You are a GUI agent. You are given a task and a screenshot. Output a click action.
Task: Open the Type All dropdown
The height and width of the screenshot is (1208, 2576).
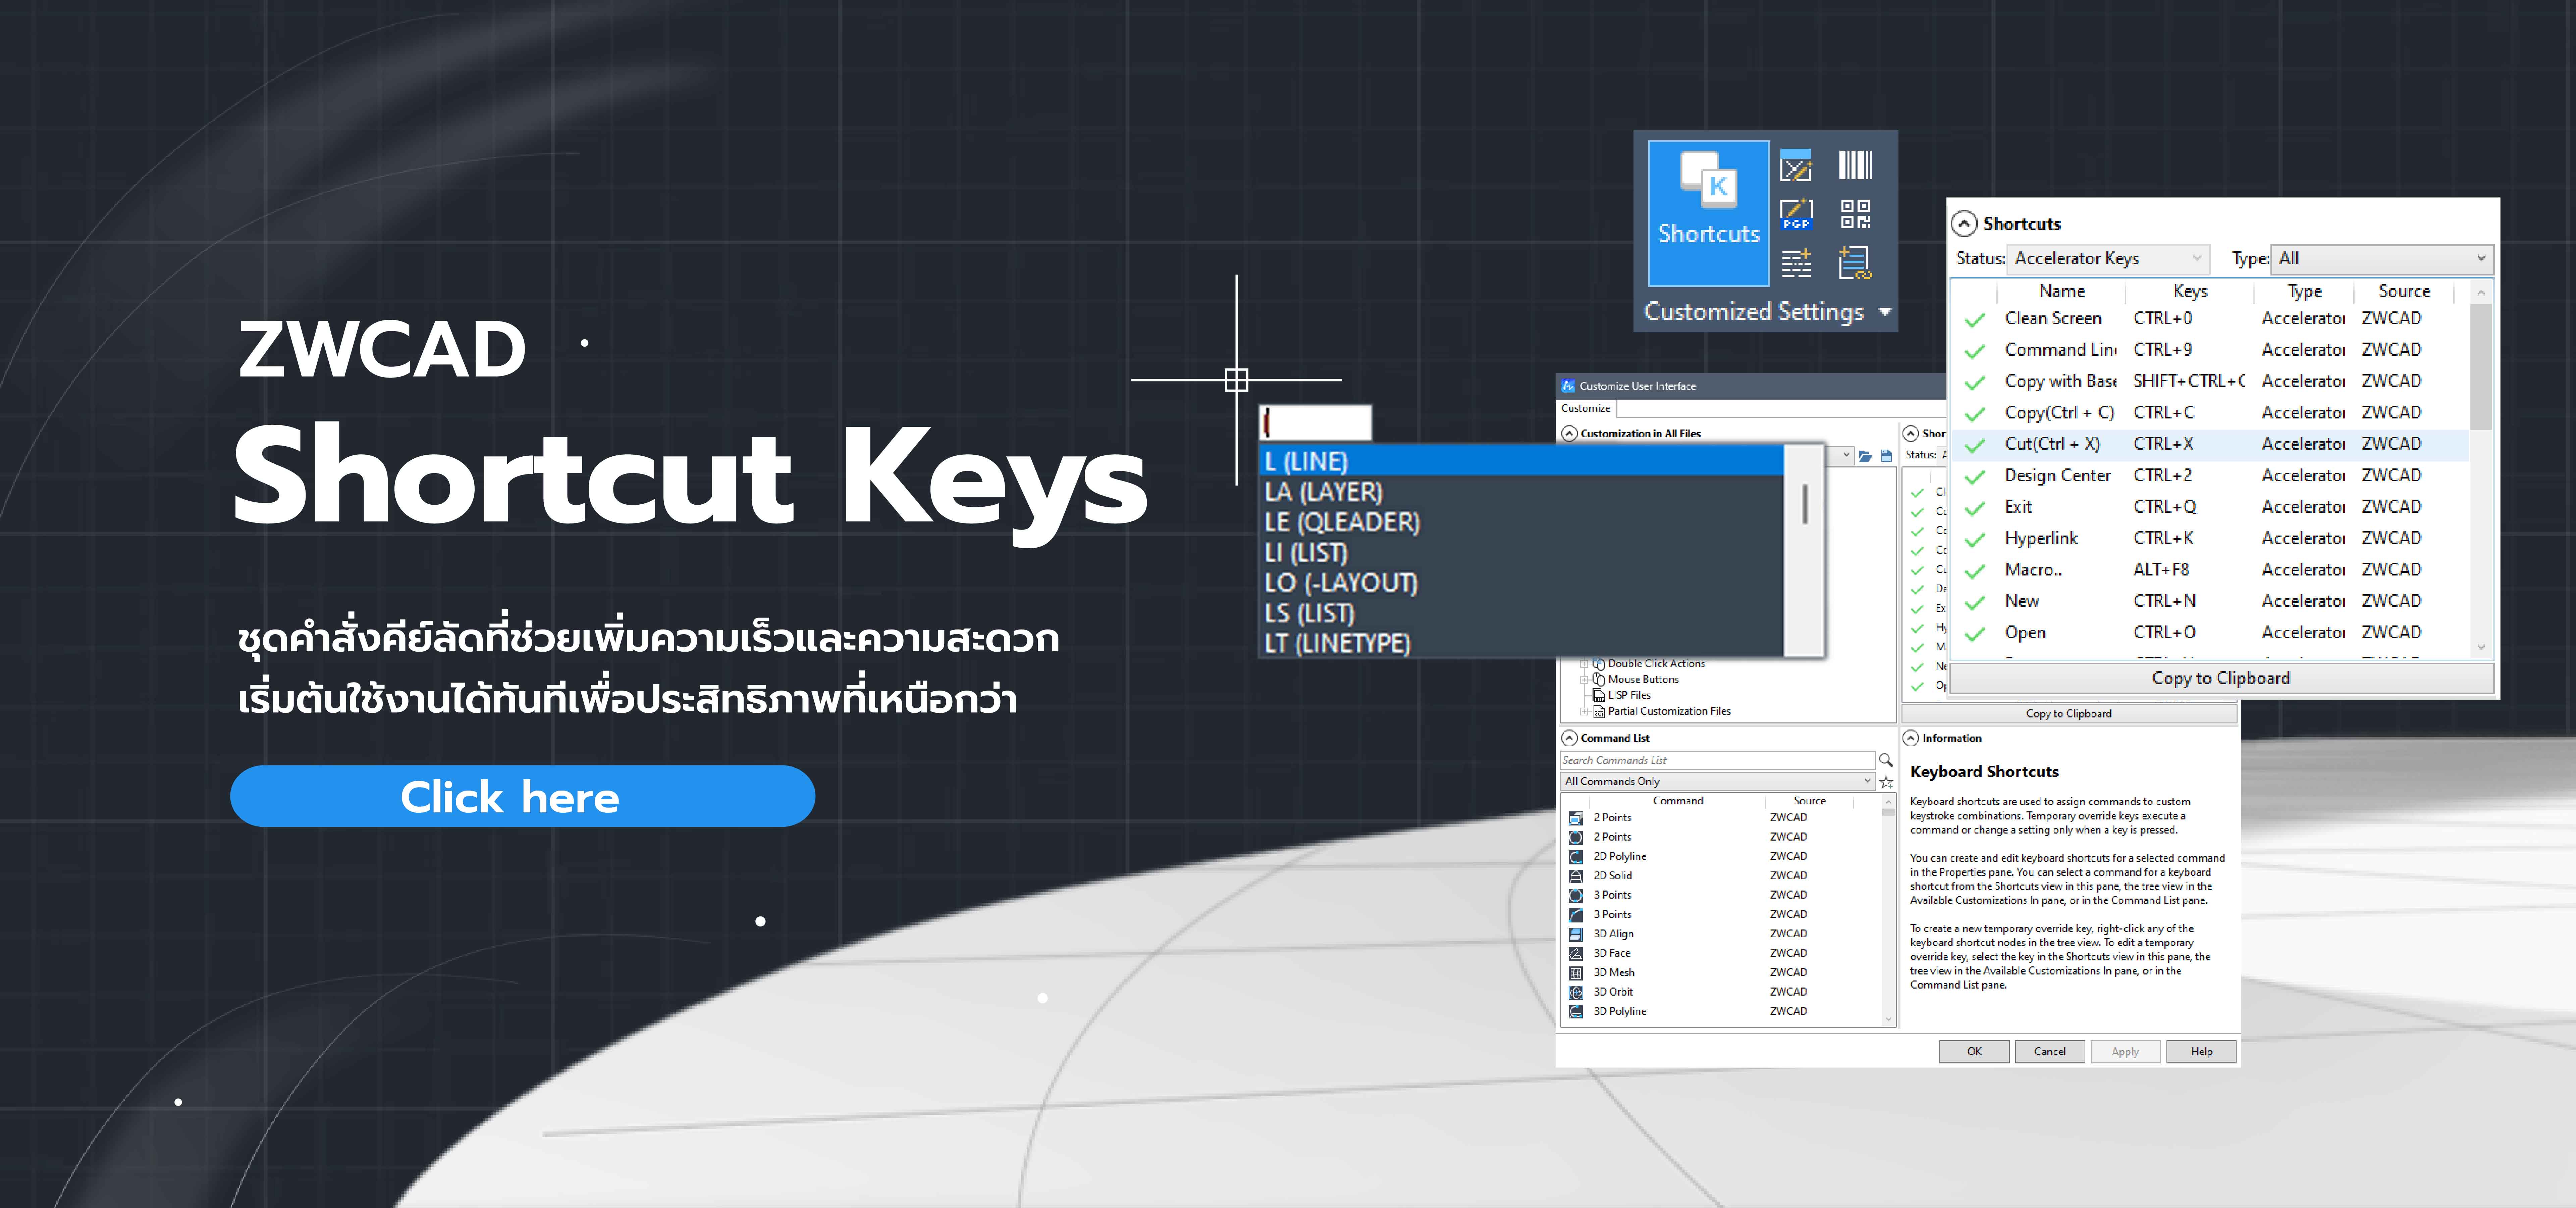[2382, 259]
